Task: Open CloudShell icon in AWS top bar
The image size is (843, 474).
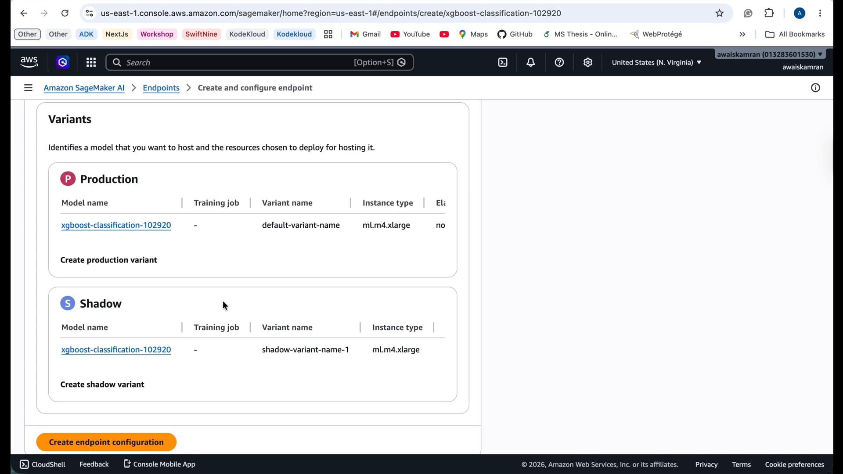Action: pyautogui.click(x=503, y=62)
